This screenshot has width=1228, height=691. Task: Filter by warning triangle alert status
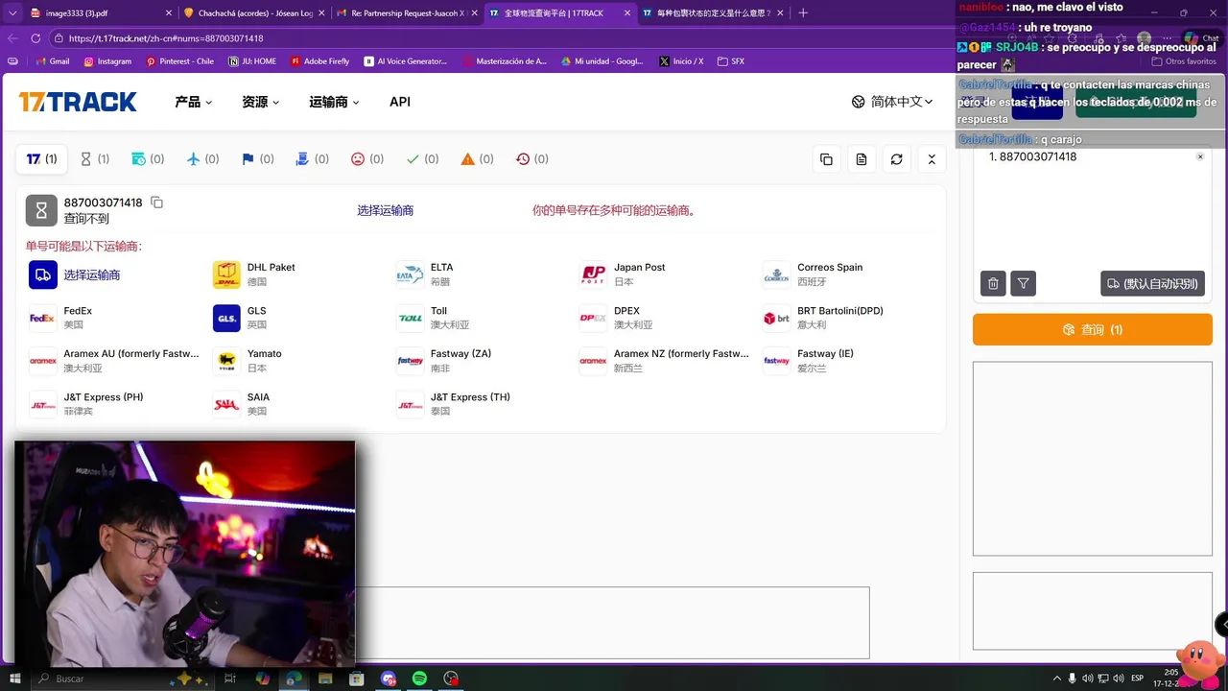pyautogui.click(x=477, y=159)
